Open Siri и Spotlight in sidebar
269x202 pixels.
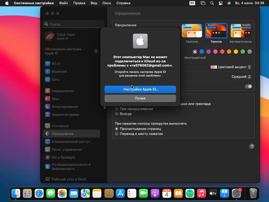coord(71,157)
